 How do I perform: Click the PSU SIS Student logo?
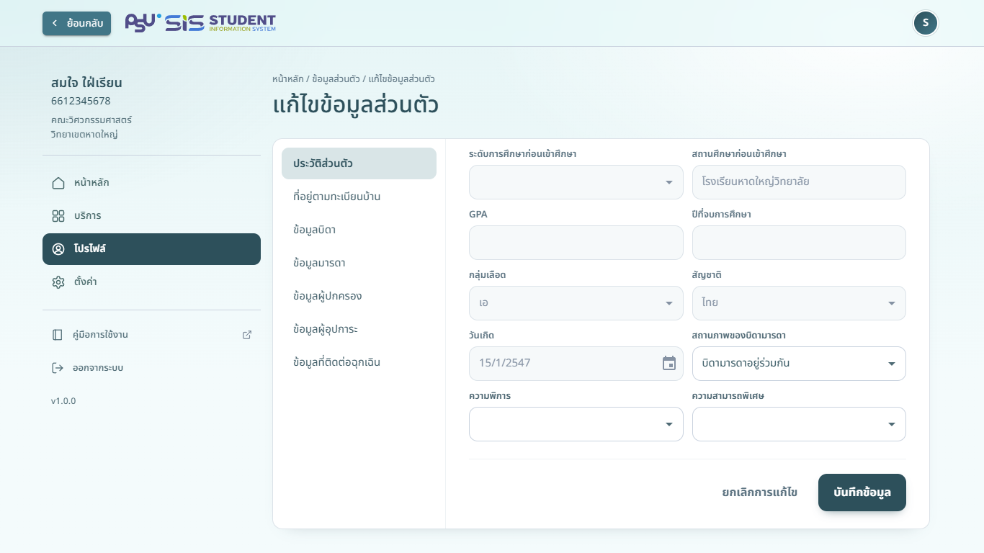200,23
